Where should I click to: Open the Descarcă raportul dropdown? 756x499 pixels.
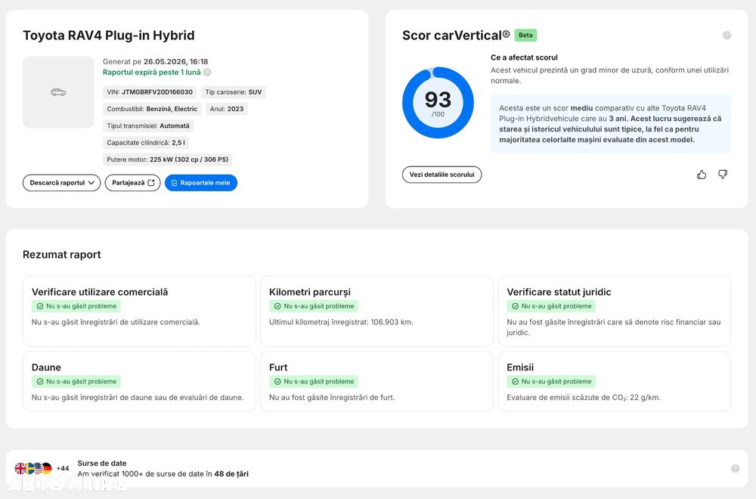(x=62, y=183)
